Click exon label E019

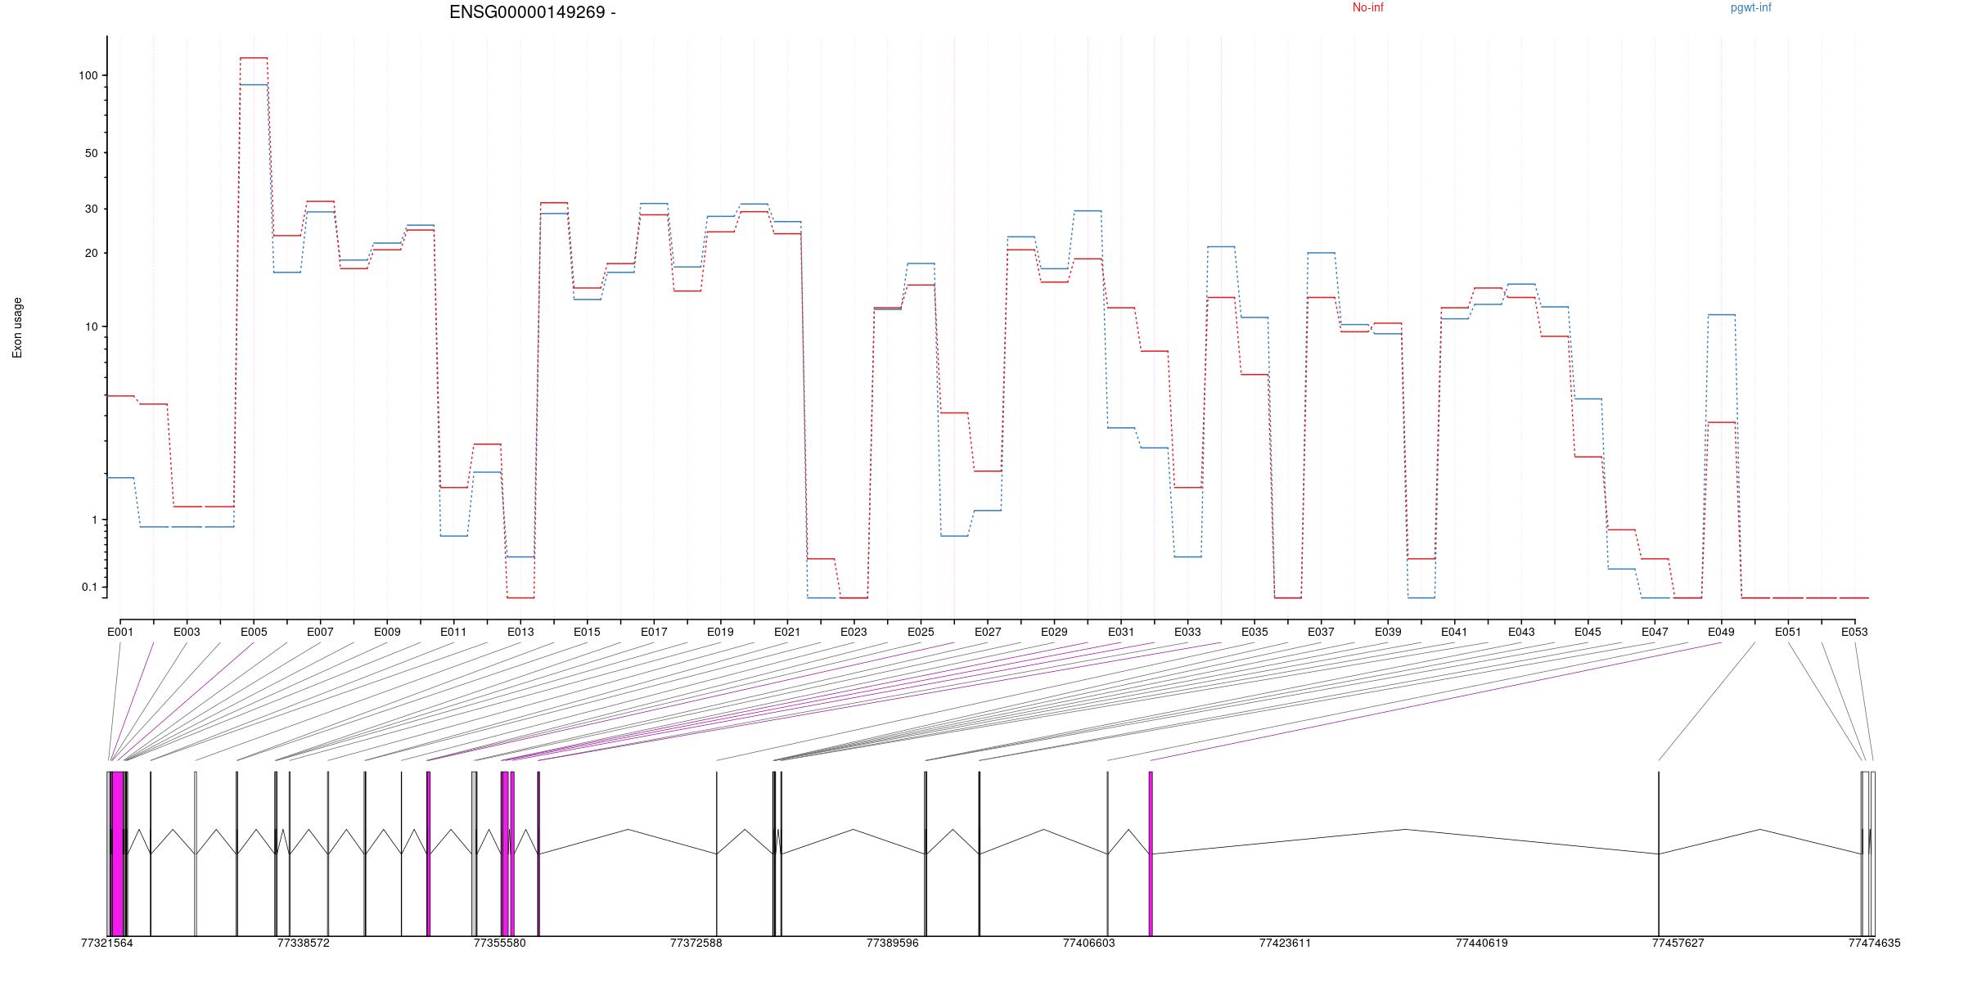tap(720, 632)
